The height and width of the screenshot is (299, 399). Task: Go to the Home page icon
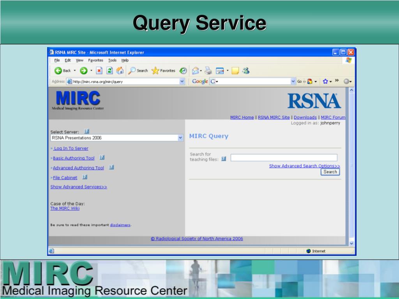pyautogui.click(x=120, y=70)
